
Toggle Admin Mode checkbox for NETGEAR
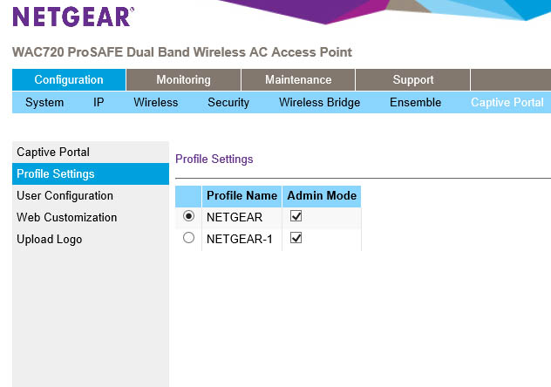(x=296, y=216)
